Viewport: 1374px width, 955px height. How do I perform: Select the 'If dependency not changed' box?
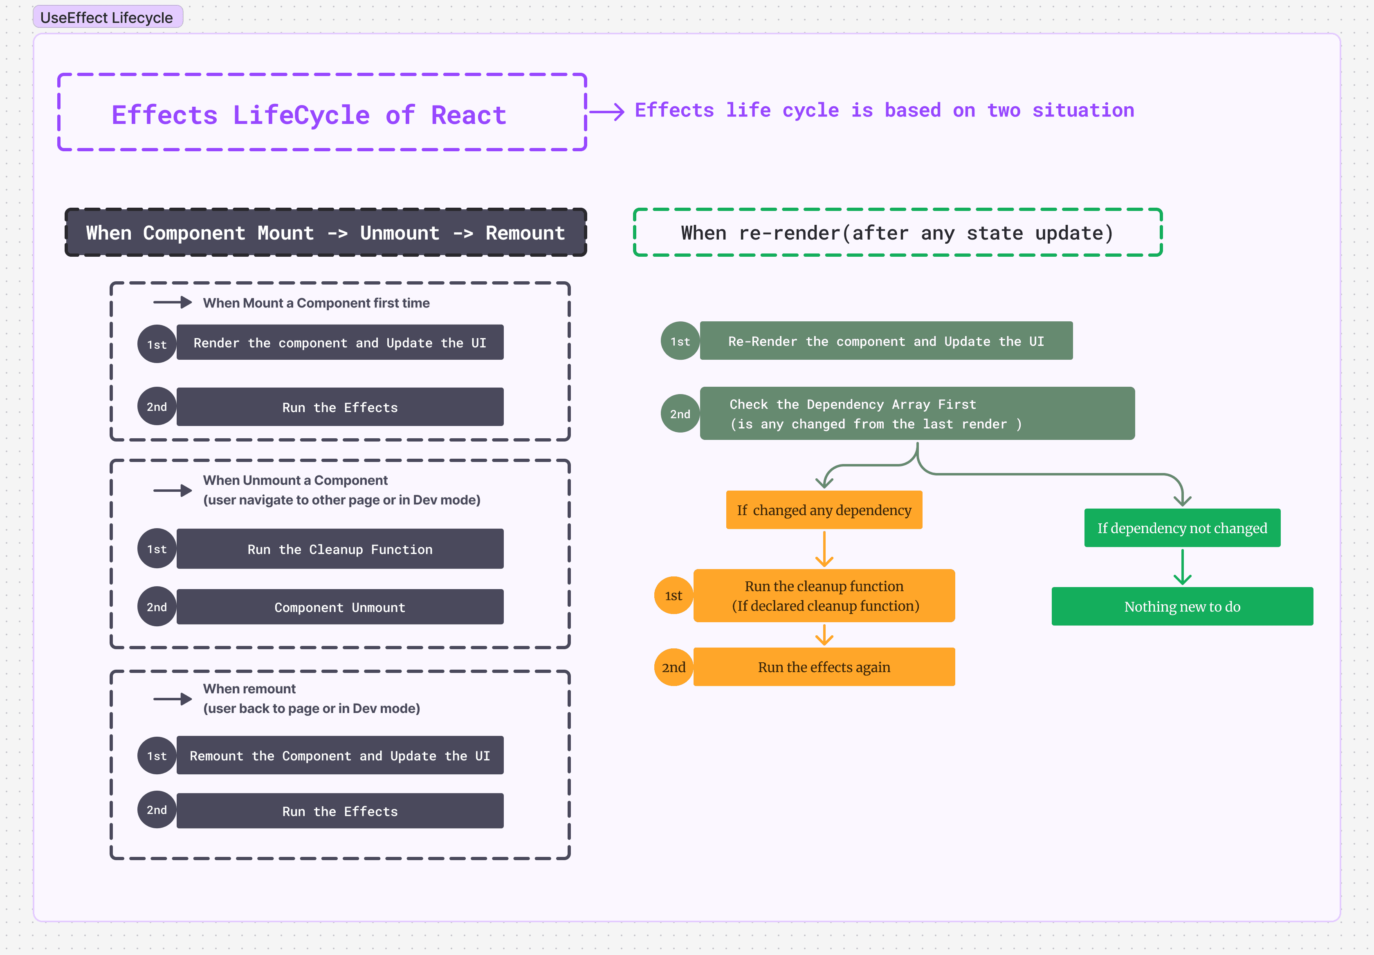point(1183,528)
